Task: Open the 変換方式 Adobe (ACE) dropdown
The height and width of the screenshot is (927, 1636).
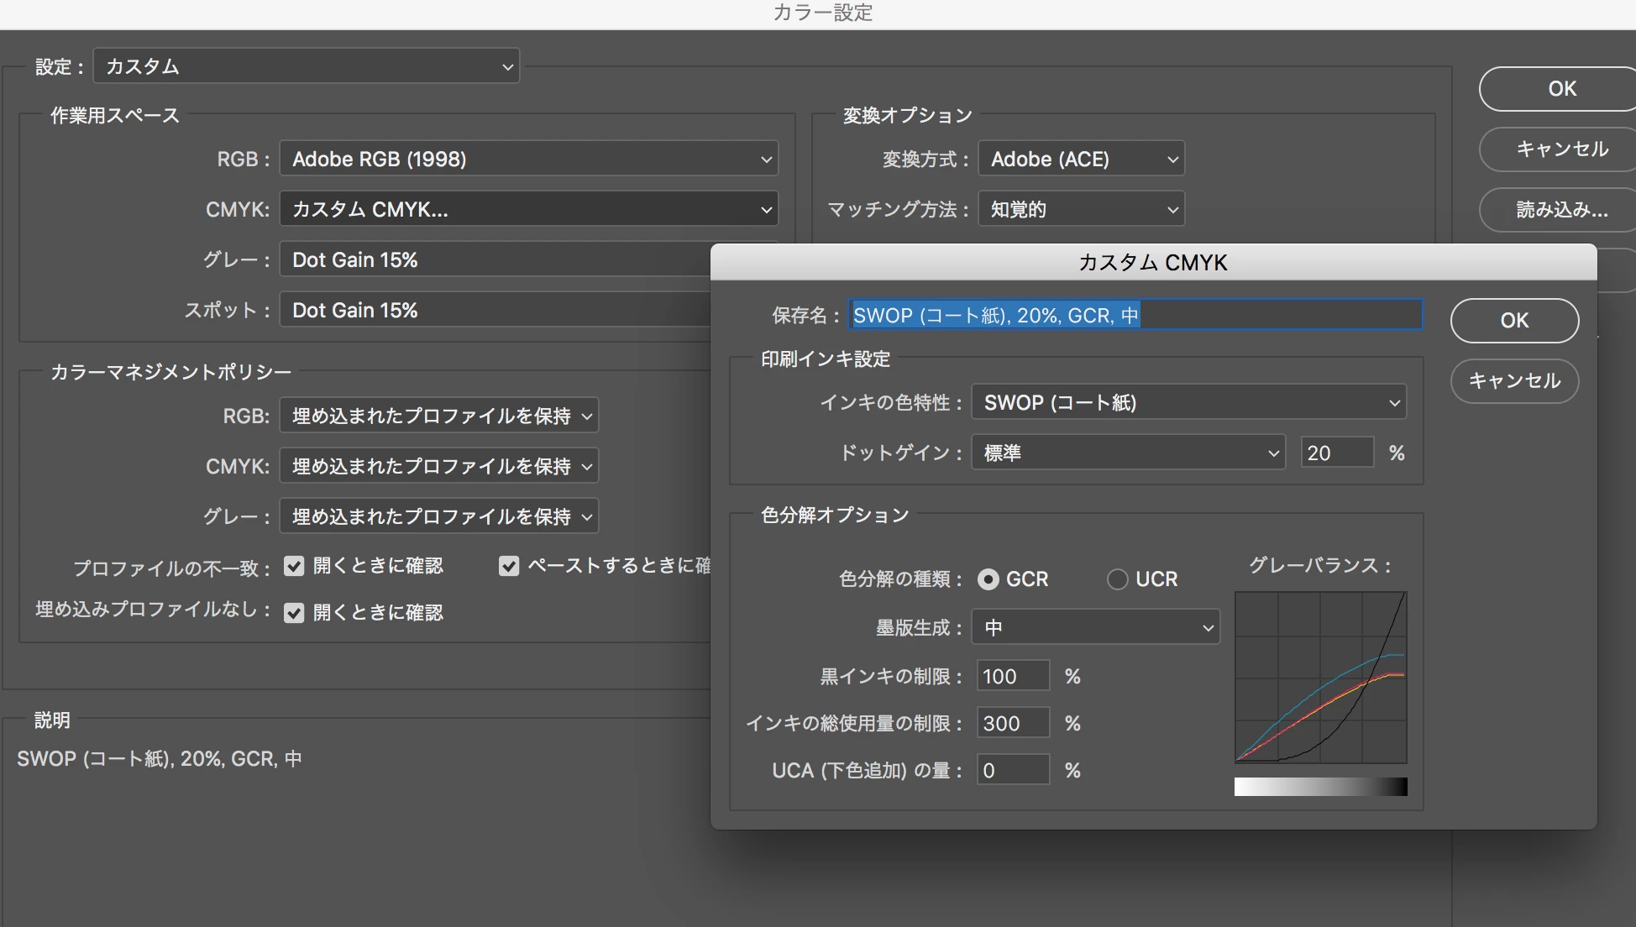Action: point(1082,159)
